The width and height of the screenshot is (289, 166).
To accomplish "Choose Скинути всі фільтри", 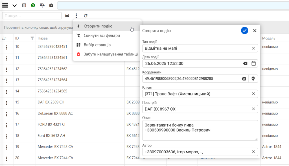I will [107, 35].
